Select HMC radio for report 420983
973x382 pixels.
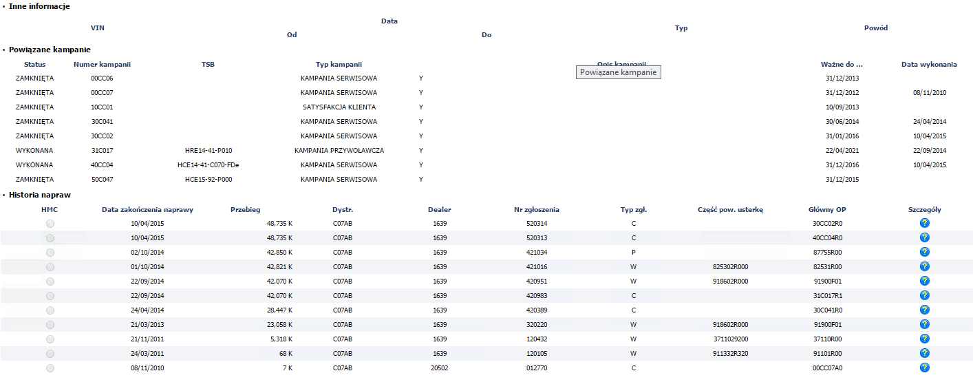[x=50, y=296]
